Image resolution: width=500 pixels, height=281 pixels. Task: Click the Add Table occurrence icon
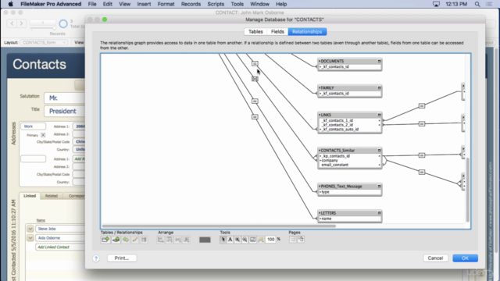pyautogui.click(x=105, y=240)
